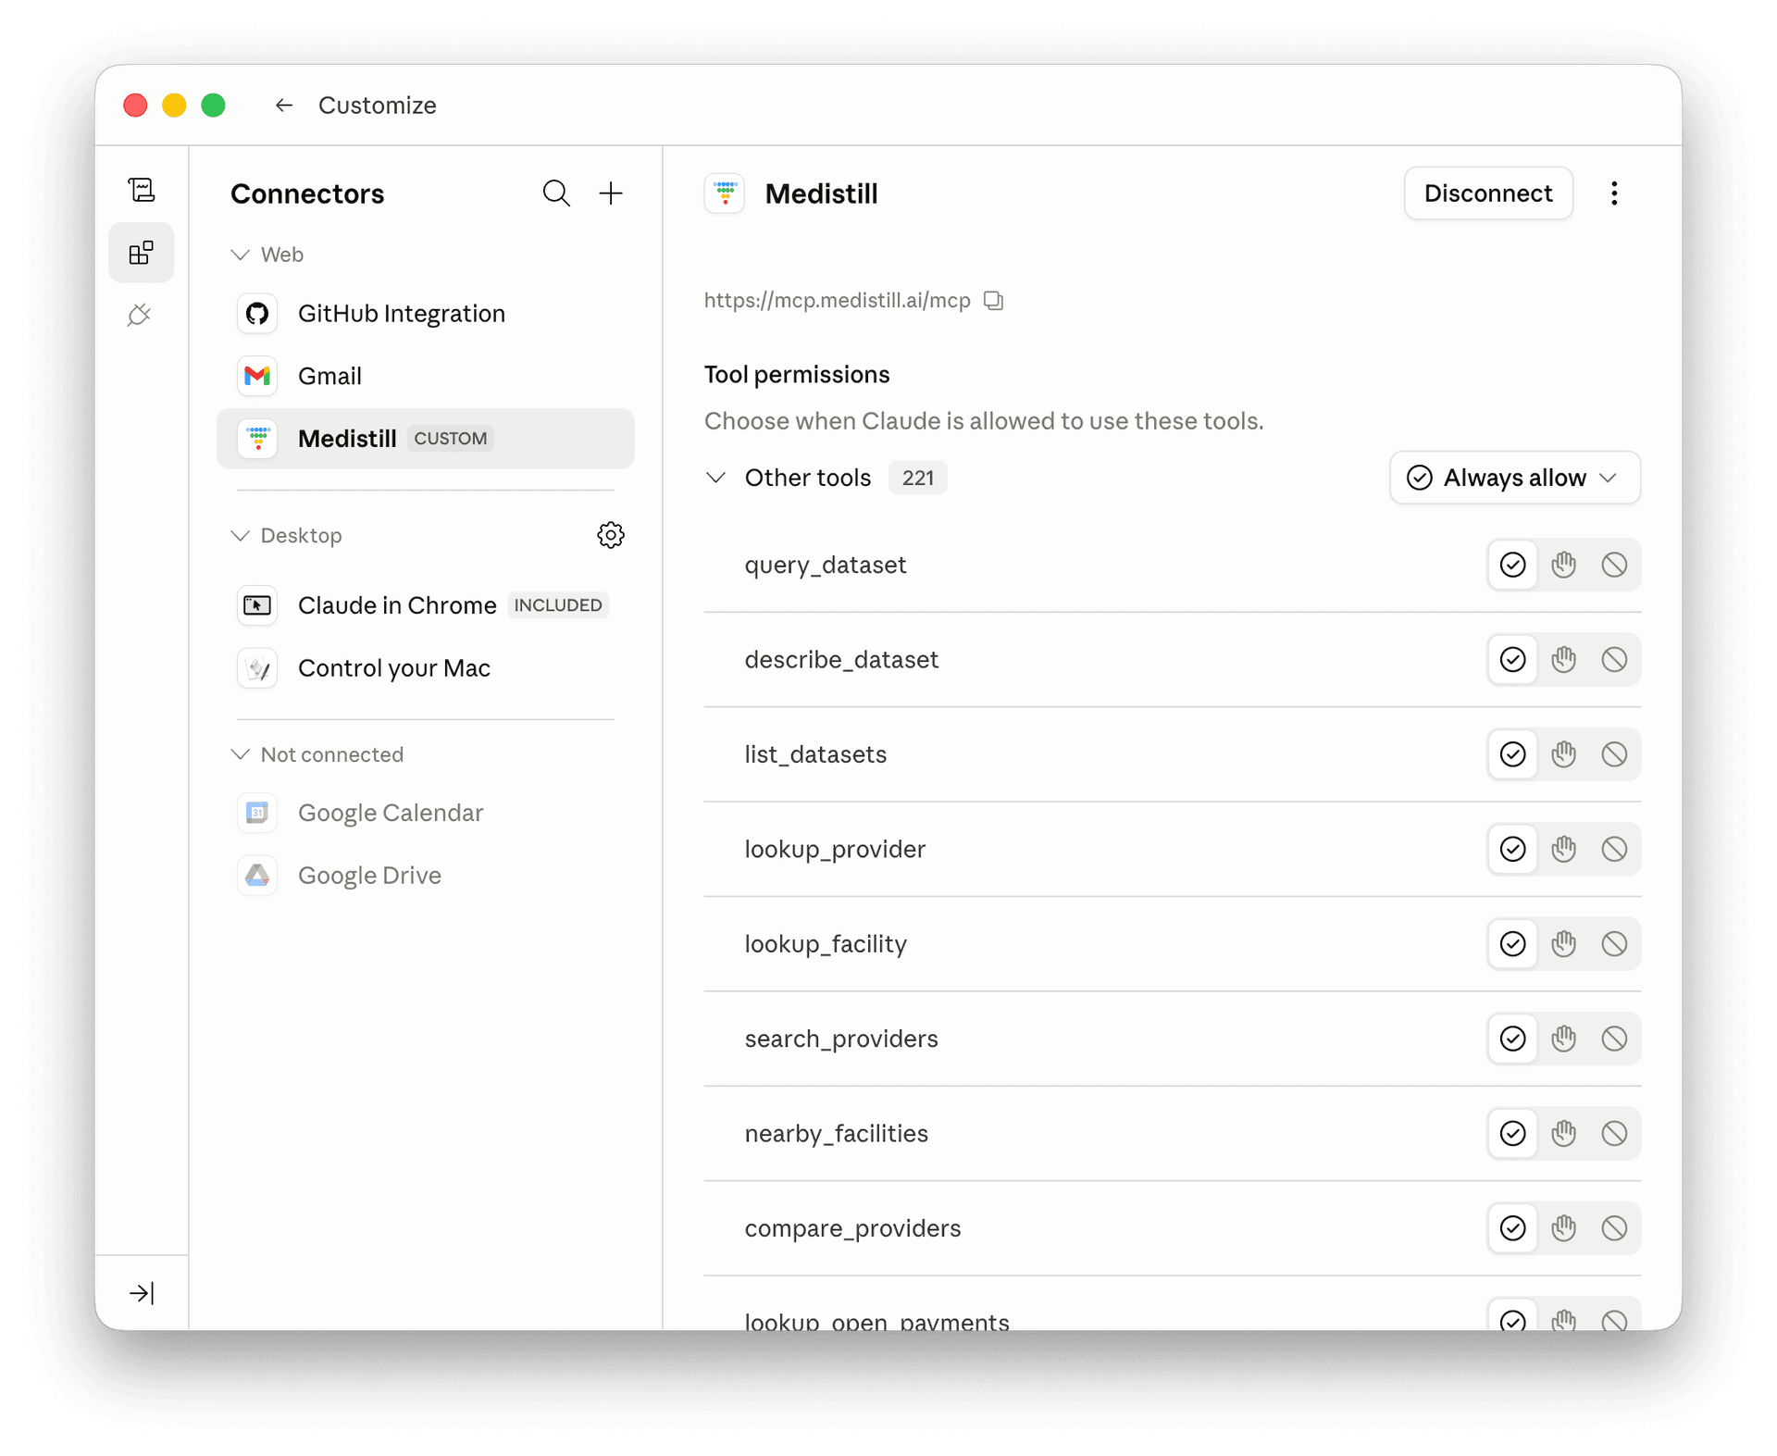Screen dimensions: 1777x1456
Task: Block the lookup_facility tool
Action: click(1614, 944)
